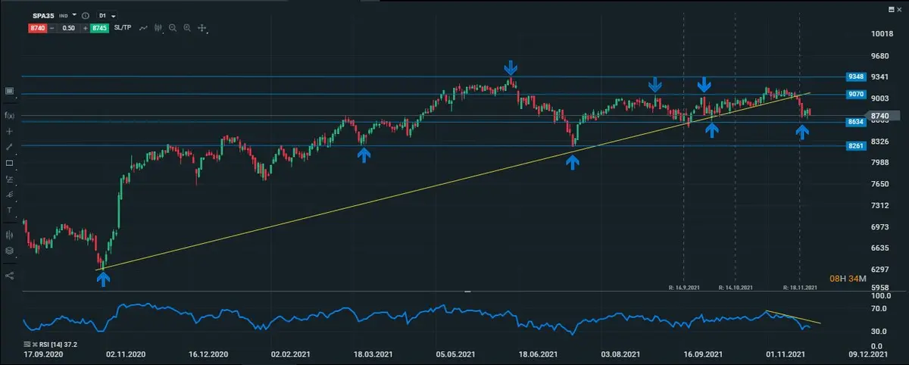Toggle the SL/TP option
909x365 pixels.
[x=123, y=28]
